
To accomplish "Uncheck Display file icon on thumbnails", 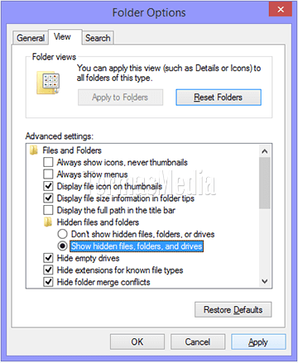I will click(48, 186).
